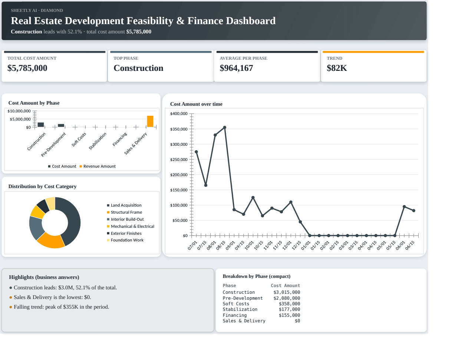This screenshot has height=342, width=455.
Task: Click the Cost Amount by Phase title
Action: (34, 103)
